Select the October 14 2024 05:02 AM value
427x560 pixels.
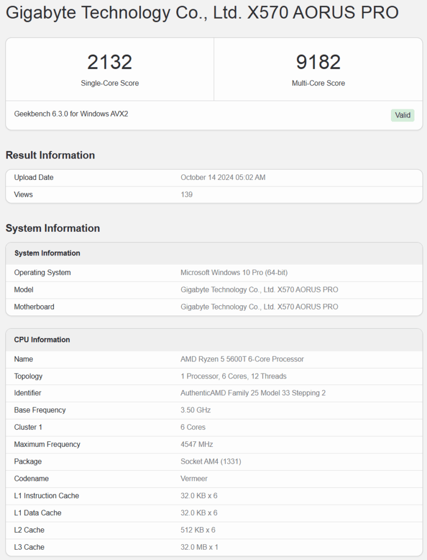223,178
